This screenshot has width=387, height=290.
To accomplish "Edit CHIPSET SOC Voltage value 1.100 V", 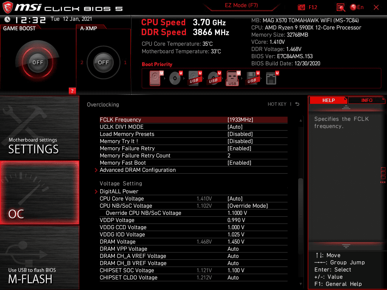I will coord(193,270).
